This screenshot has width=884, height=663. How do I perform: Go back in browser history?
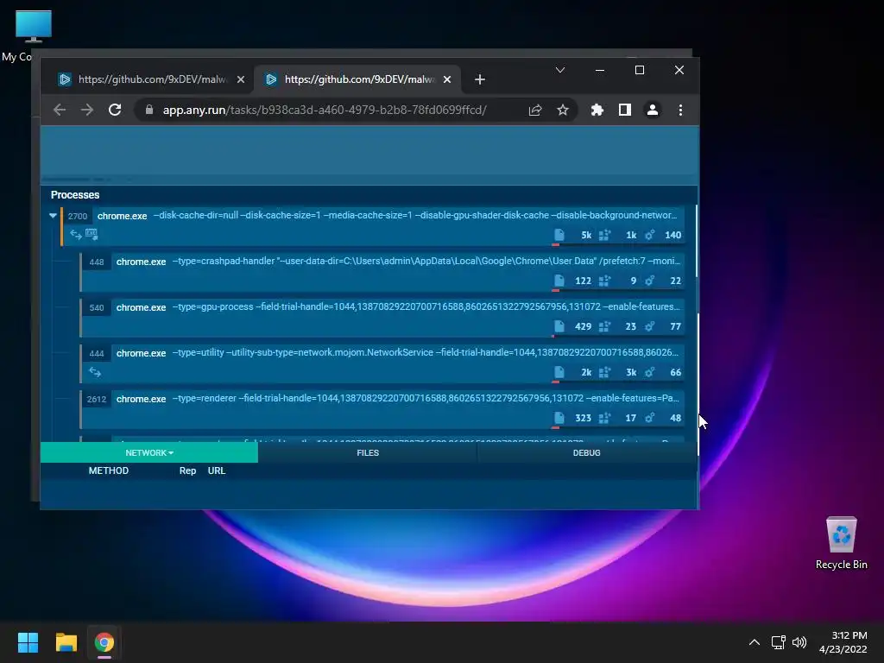coord(60,110)
